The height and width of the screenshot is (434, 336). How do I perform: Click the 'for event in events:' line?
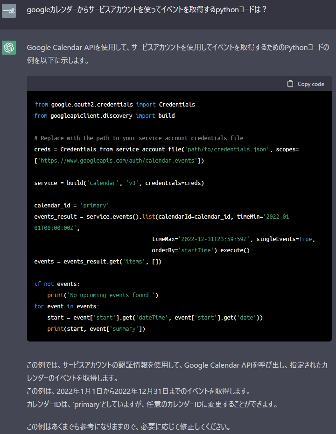(67, 306)
